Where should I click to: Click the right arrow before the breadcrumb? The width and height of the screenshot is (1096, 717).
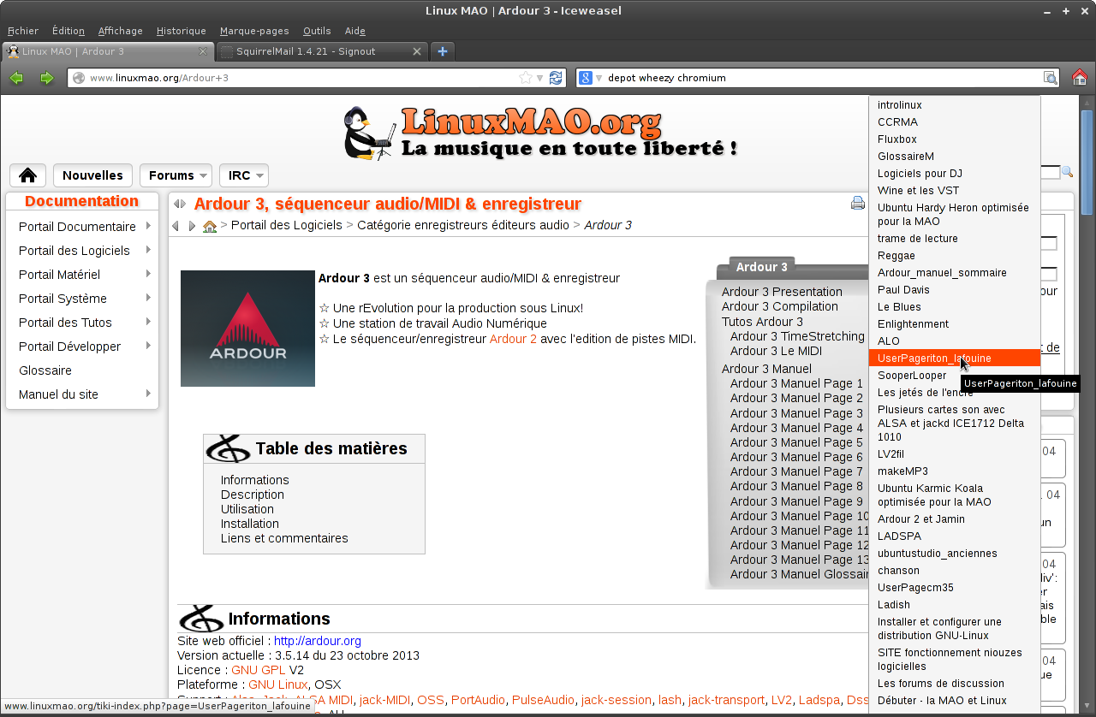192,226
